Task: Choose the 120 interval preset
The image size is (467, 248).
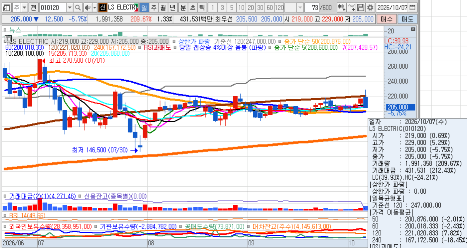Action: click(x=279, y=7)
